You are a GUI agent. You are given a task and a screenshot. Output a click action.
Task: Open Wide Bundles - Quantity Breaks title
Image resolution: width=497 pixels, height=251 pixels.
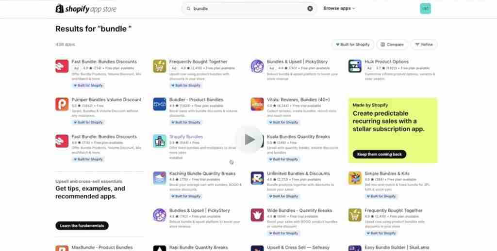(x=299, y=211)
